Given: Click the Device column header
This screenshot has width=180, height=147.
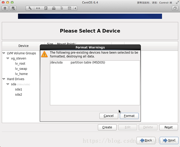Looking at the screenshot, I should [x=23, y=46].
